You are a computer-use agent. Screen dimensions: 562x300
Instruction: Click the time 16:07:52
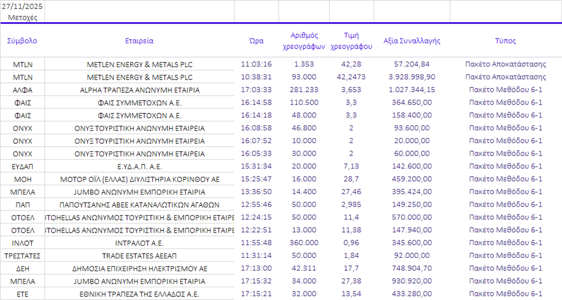point(256,141)
